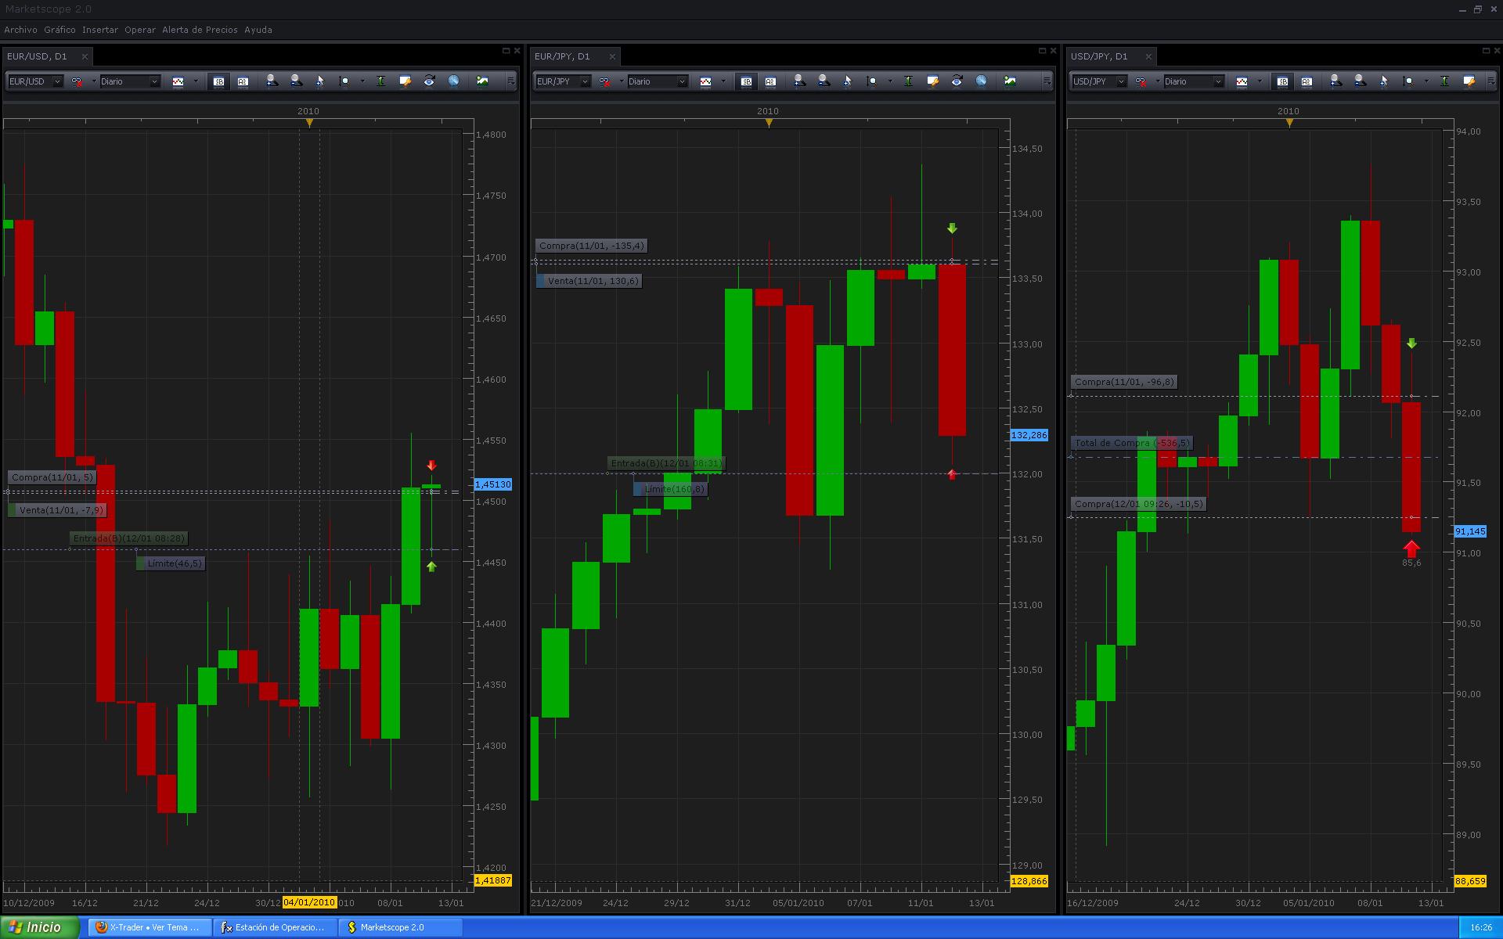Viewport: 1503px width, 939px height.
Task: Toggle Bid price mode button on EUR/USD chart
Action: (x=218, y=81)
